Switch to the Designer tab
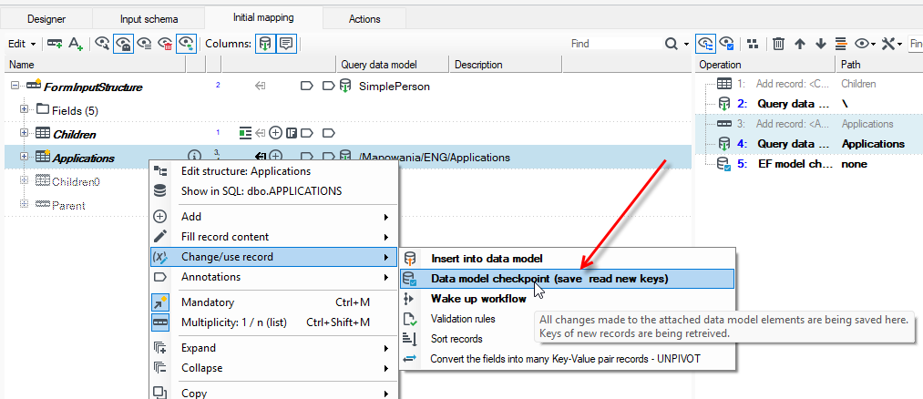 coord(46,19)
